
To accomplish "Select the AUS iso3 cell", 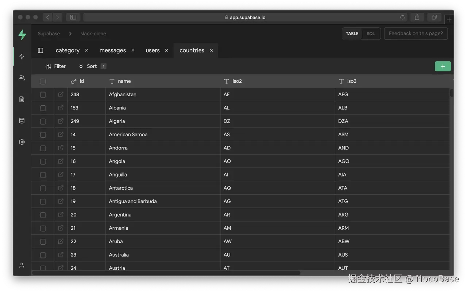I will coord(392,255).
